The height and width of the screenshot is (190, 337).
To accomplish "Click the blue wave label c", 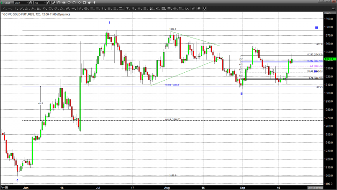I will click(x=18, y=180).
